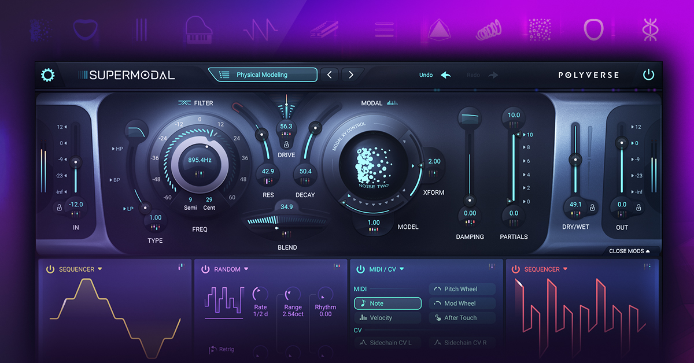Click the mod slot bars under the DAMPING value 0.00
Screen dimensions: 694x363
470,223
